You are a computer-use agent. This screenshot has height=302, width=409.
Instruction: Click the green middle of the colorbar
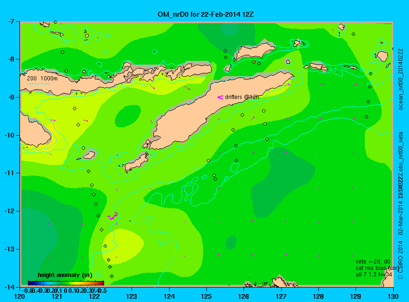tap(66, 283)
